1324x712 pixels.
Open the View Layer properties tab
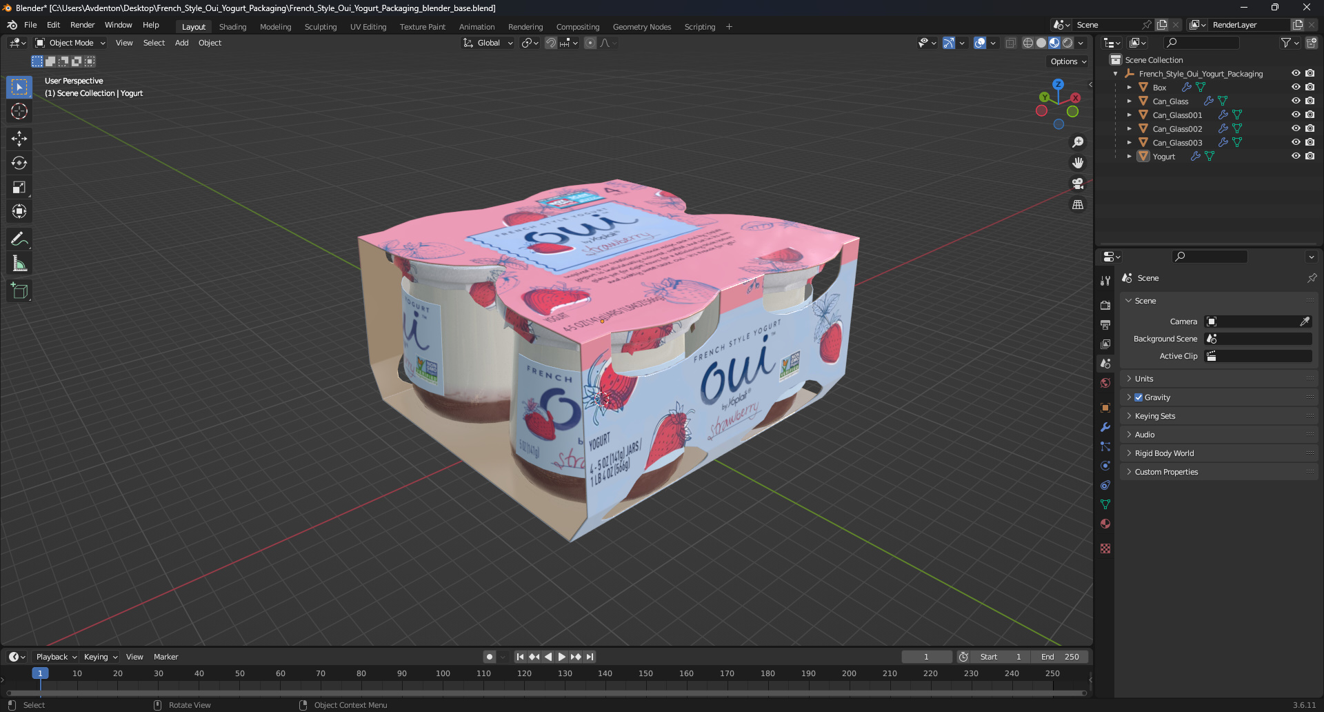[x=1105, y=344]
